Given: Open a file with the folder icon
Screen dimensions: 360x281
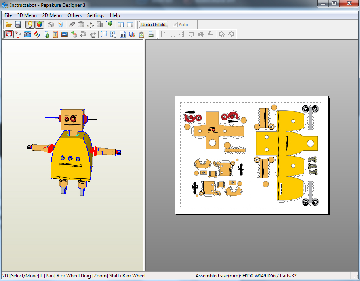Looking at the screenshot, I should click(8, 25).
